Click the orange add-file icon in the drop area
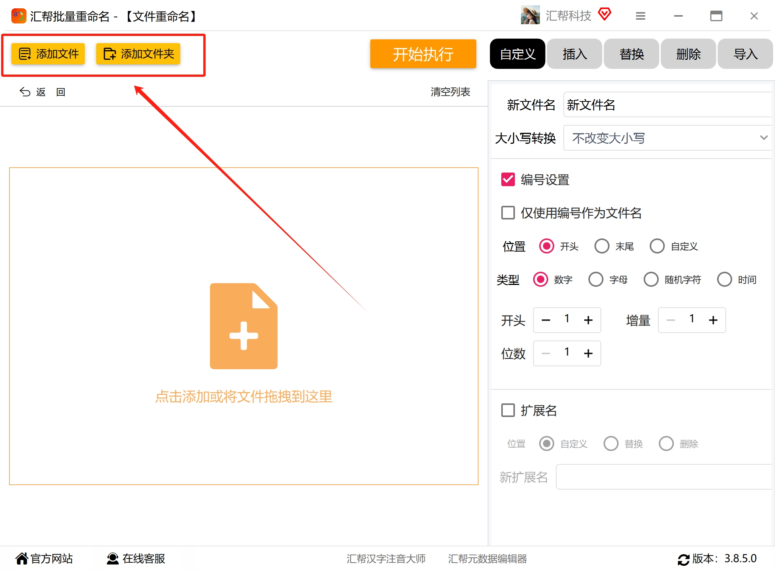Screen dimensions: 775x571 point(243,326)
